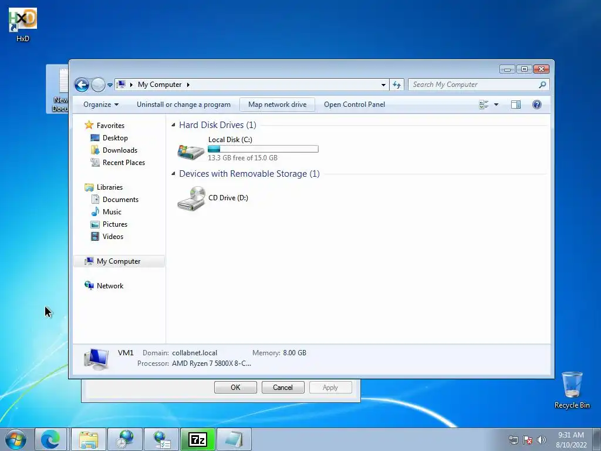The image size is (601, 451).
Task: Toggle the preview pane icon
Action: point(516,105)
